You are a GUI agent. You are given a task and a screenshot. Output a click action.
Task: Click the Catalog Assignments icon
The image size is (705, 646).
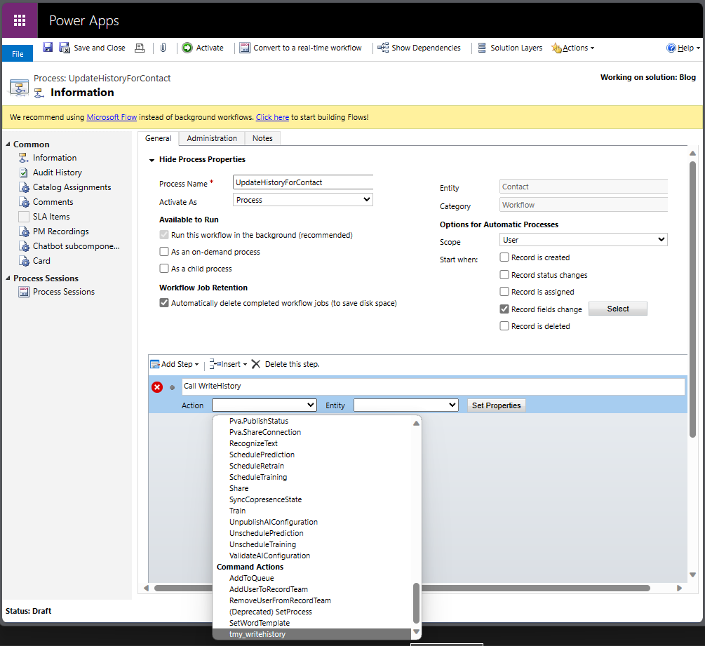tap(24, 187)
